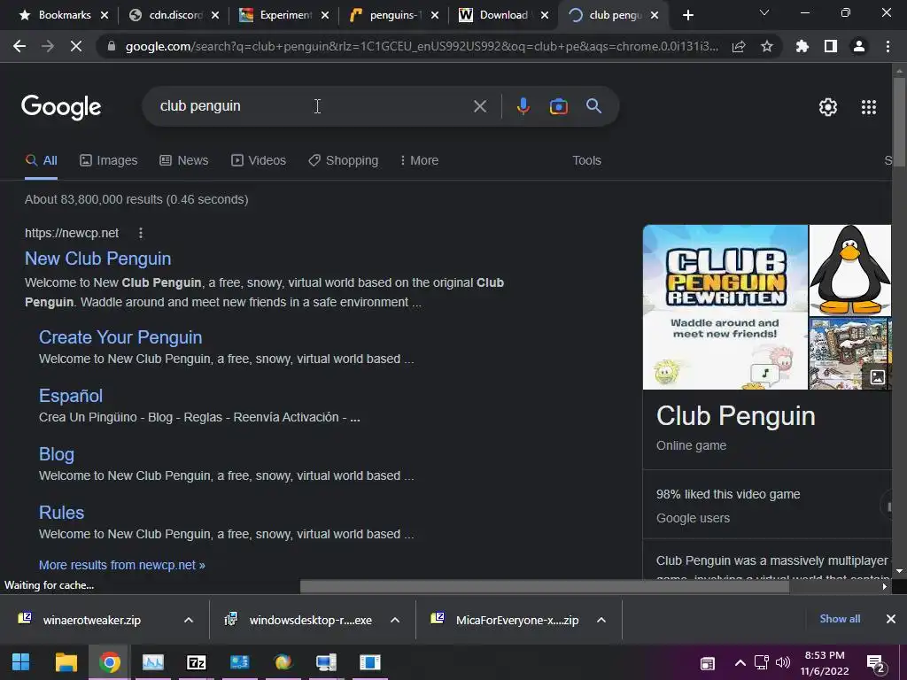The height and width of the screenshot is (680, 907).
Task: Click the share page icon in address bar
Action: (739, 46)
